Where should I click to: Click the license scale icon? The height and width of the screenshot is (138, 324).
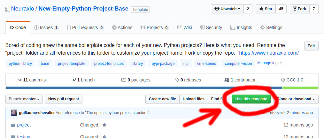click(x=282, y=80)
